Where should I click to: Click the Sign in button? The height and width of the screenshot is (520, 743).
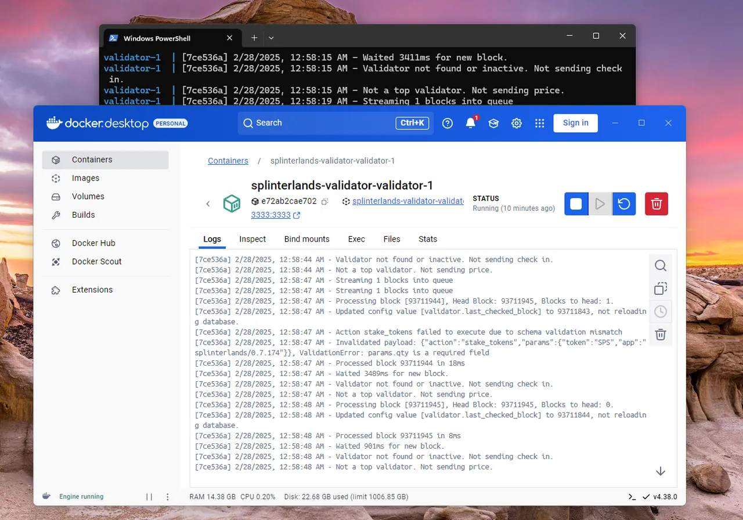point(575,123)
